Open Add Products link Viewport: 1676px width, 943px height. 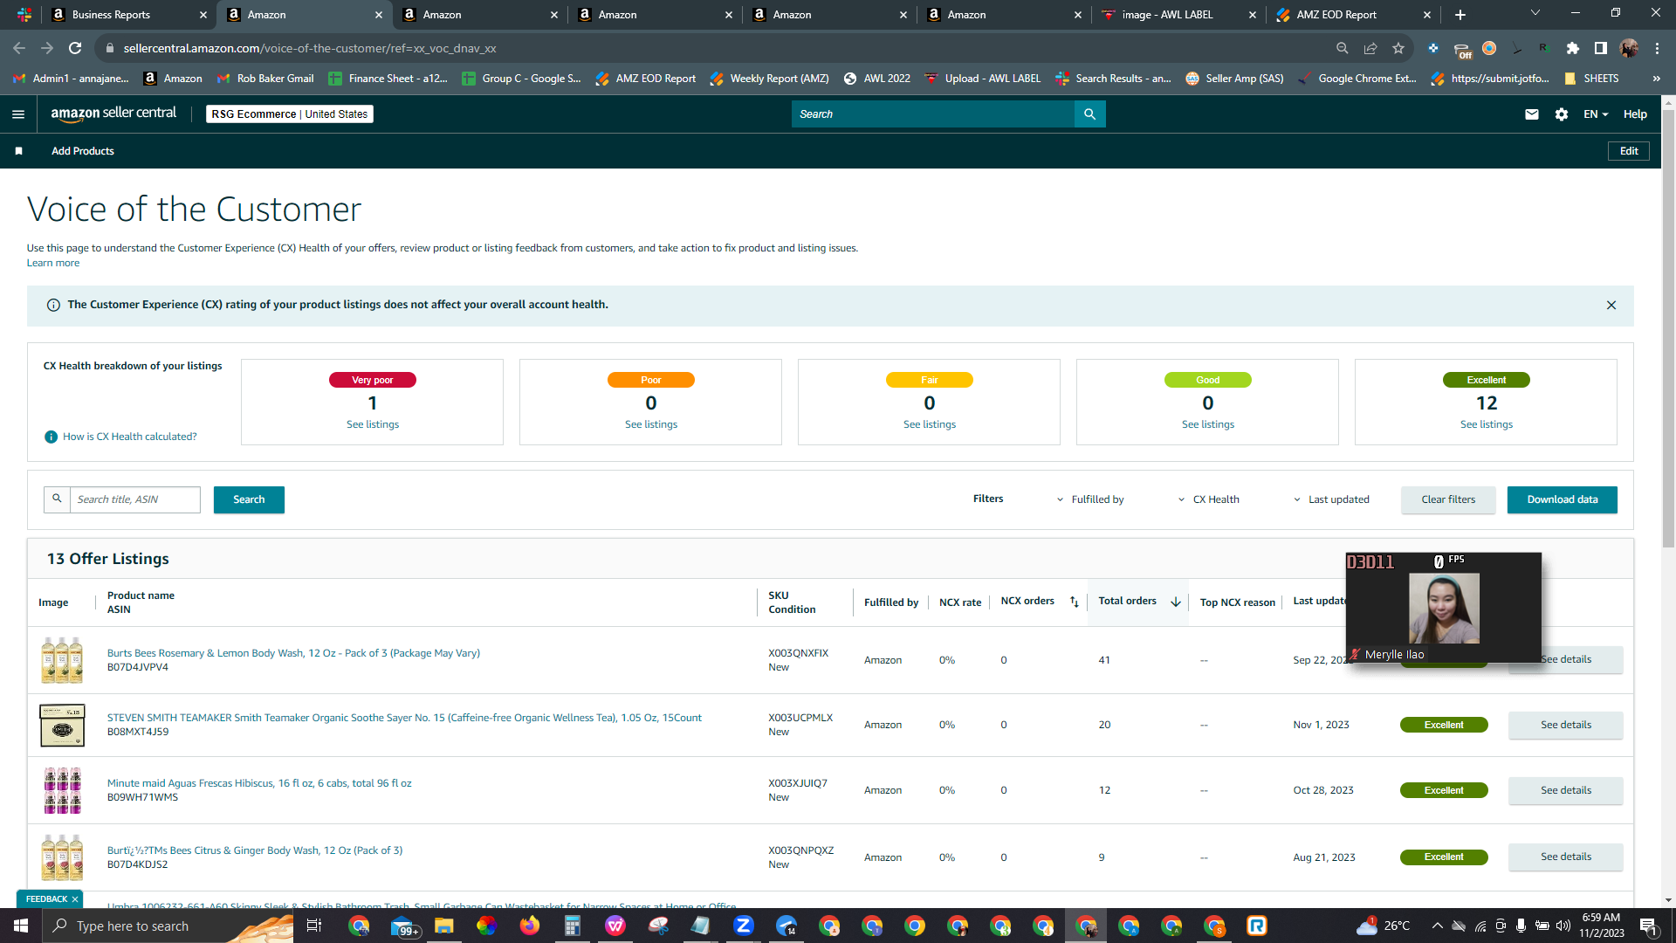click(x=83, y=151)
